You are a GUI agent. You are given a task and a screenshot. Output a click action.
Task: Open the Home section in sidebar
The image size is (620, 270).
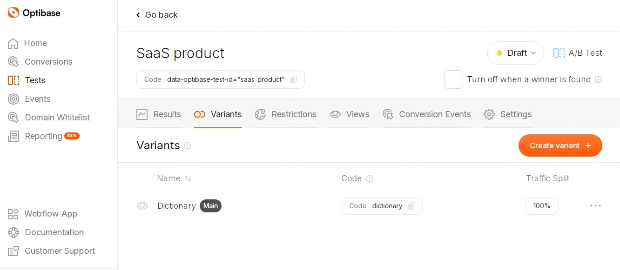click(35, 43)
